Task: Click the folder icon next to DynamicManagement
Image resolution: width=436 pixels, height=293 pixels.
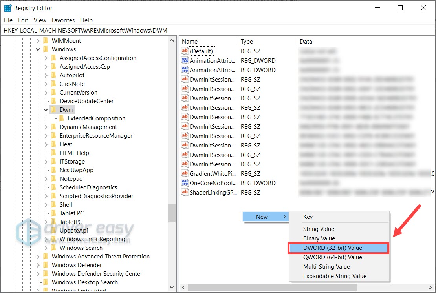Action: click(54, 127)
